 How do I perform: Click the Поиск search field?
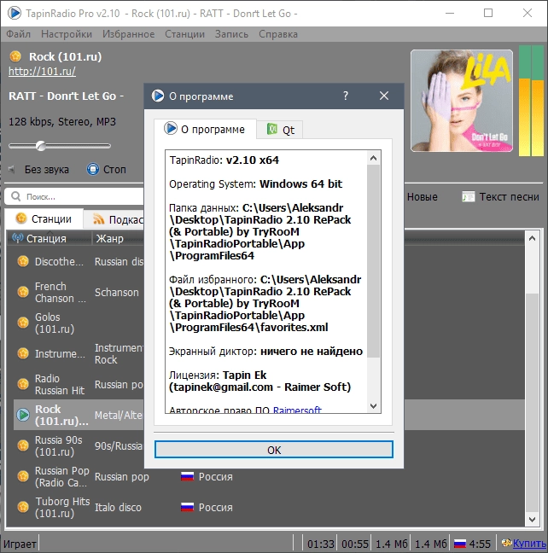(x=74, y=196)
